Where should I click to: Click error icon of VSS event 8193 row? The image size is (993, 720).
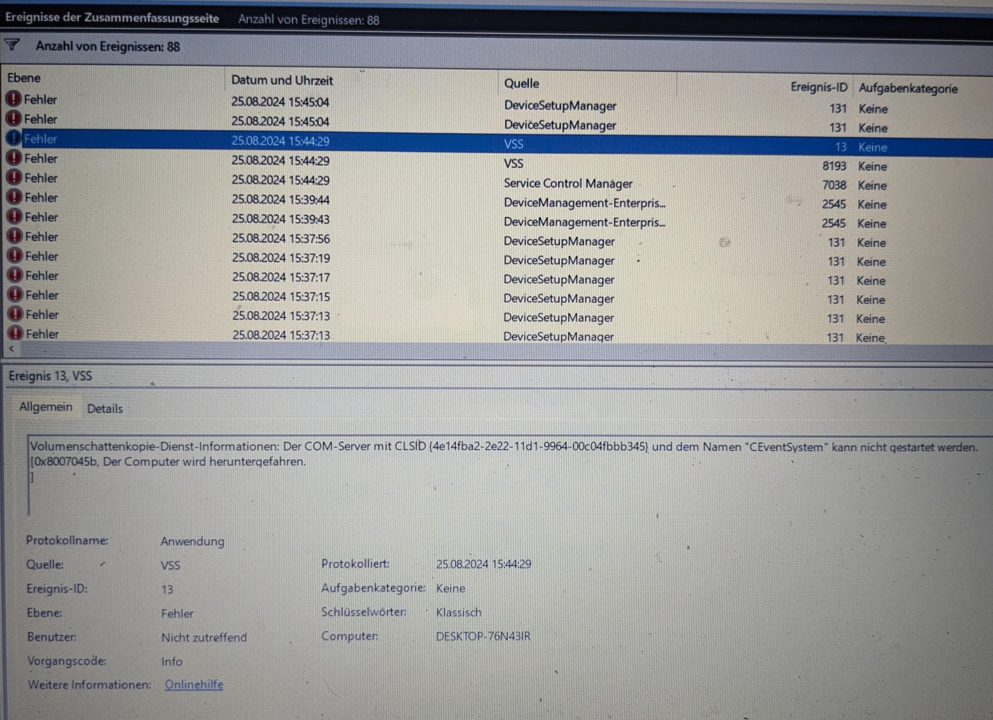point(14,157)
